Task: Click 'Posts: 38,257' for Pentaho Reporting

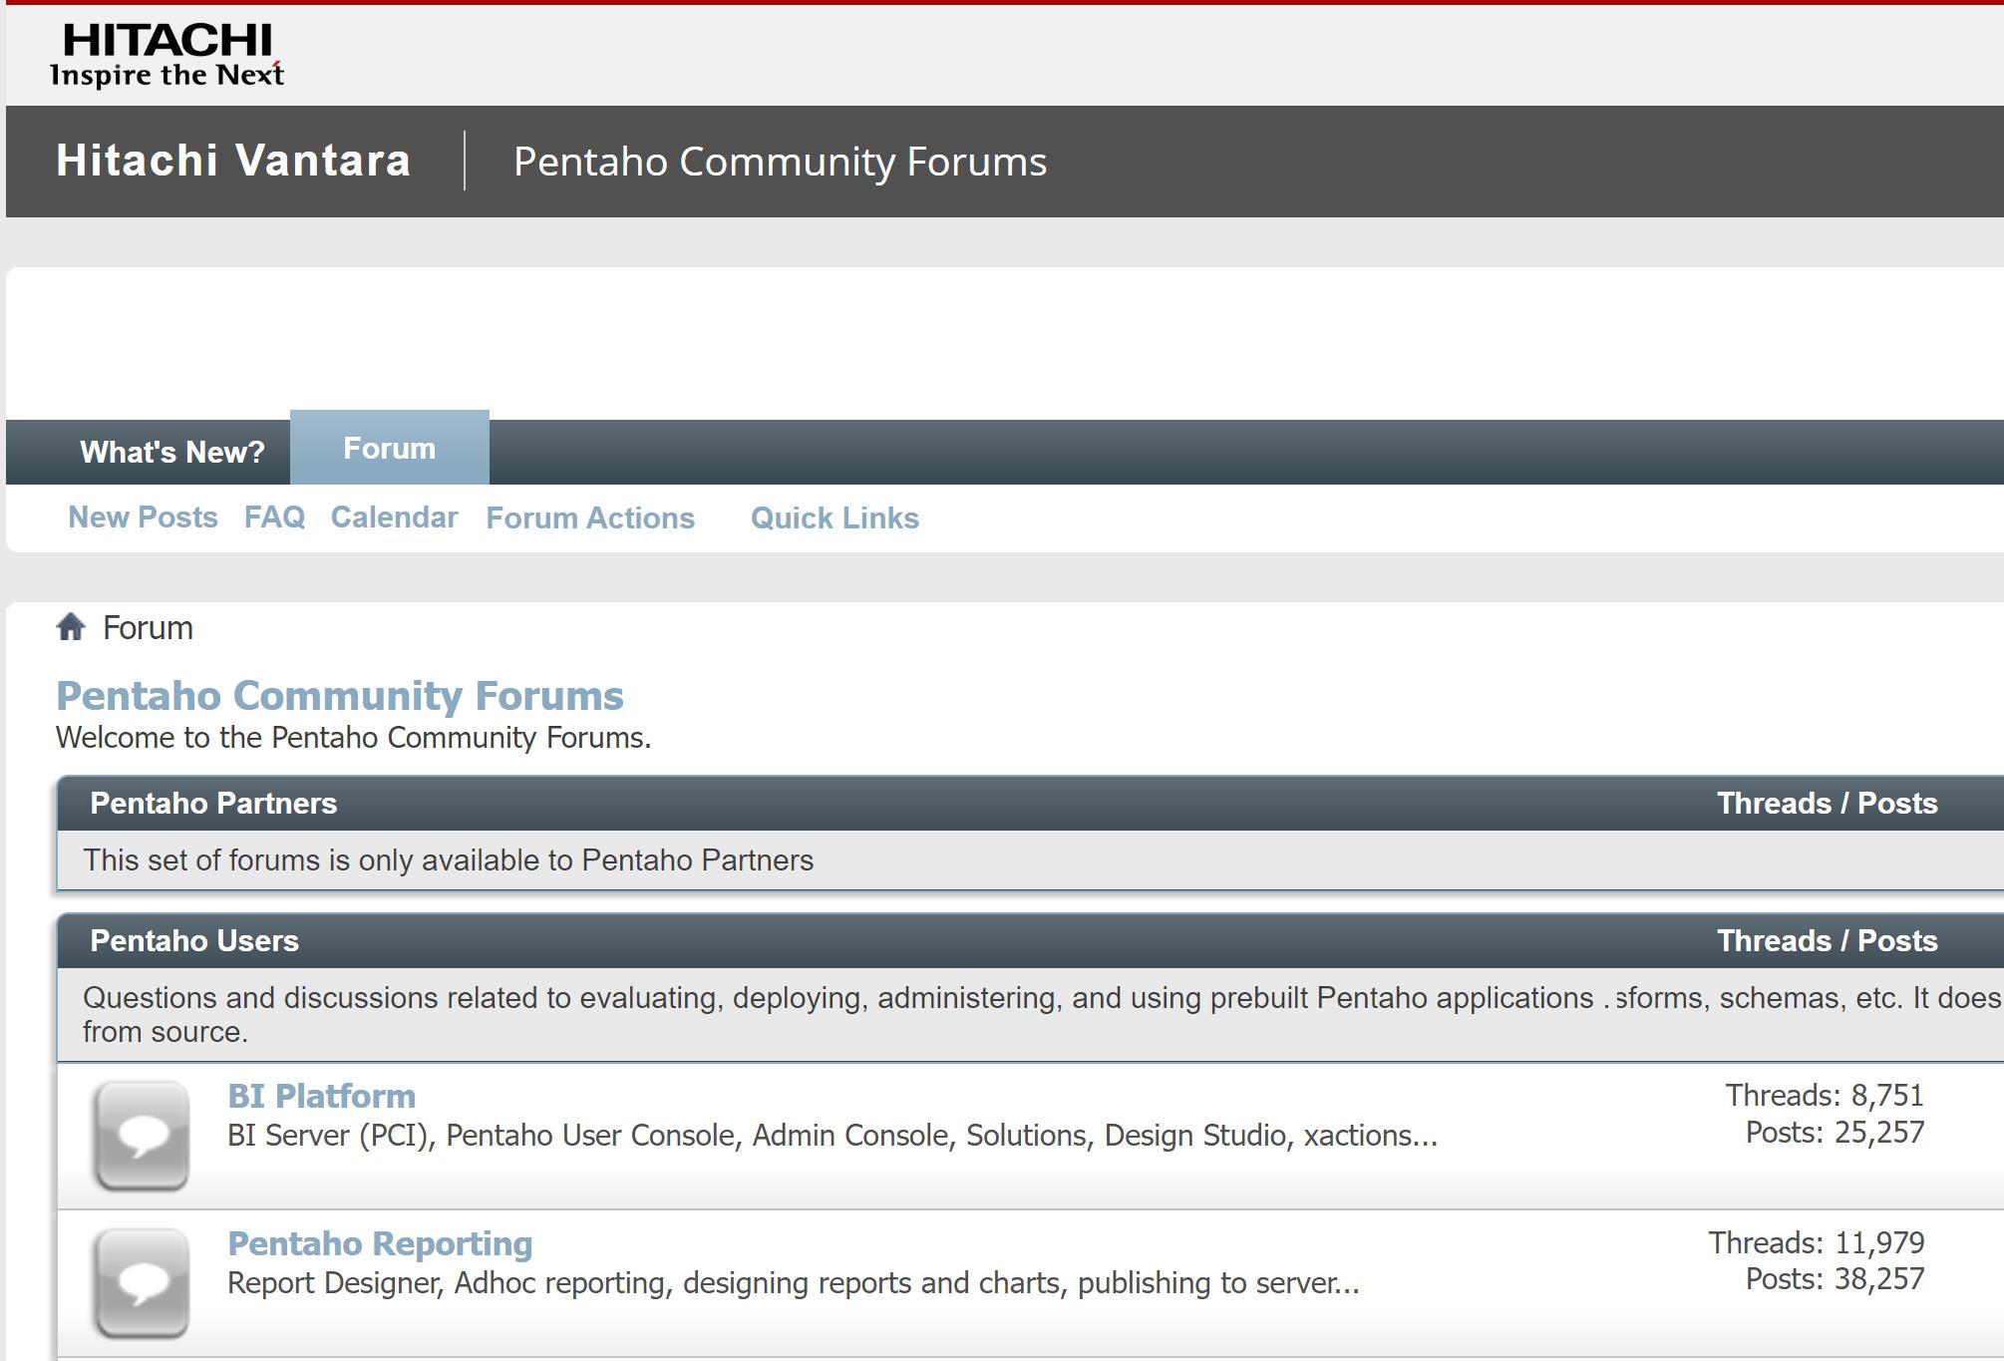Action: 1835,1278
